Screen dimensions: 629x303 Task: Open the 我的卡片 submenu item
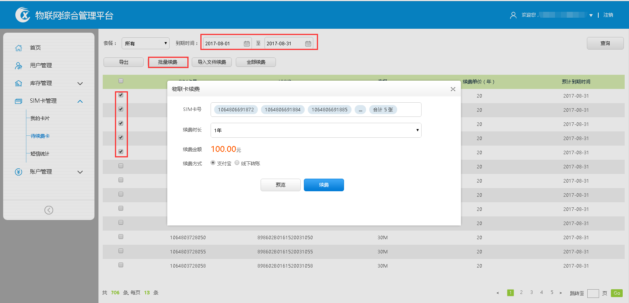[40, 118]
